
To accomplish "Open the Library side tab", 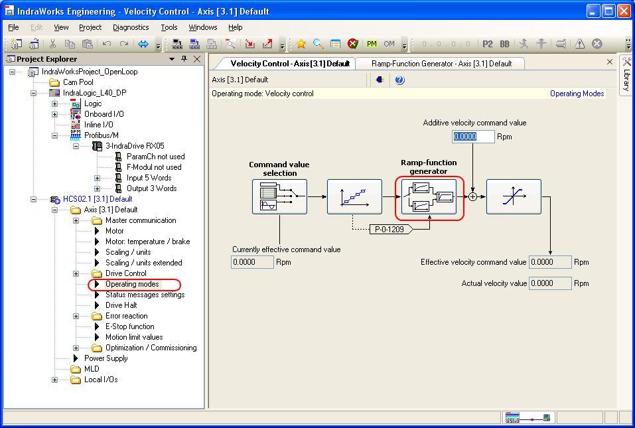I will coord(626,74).
